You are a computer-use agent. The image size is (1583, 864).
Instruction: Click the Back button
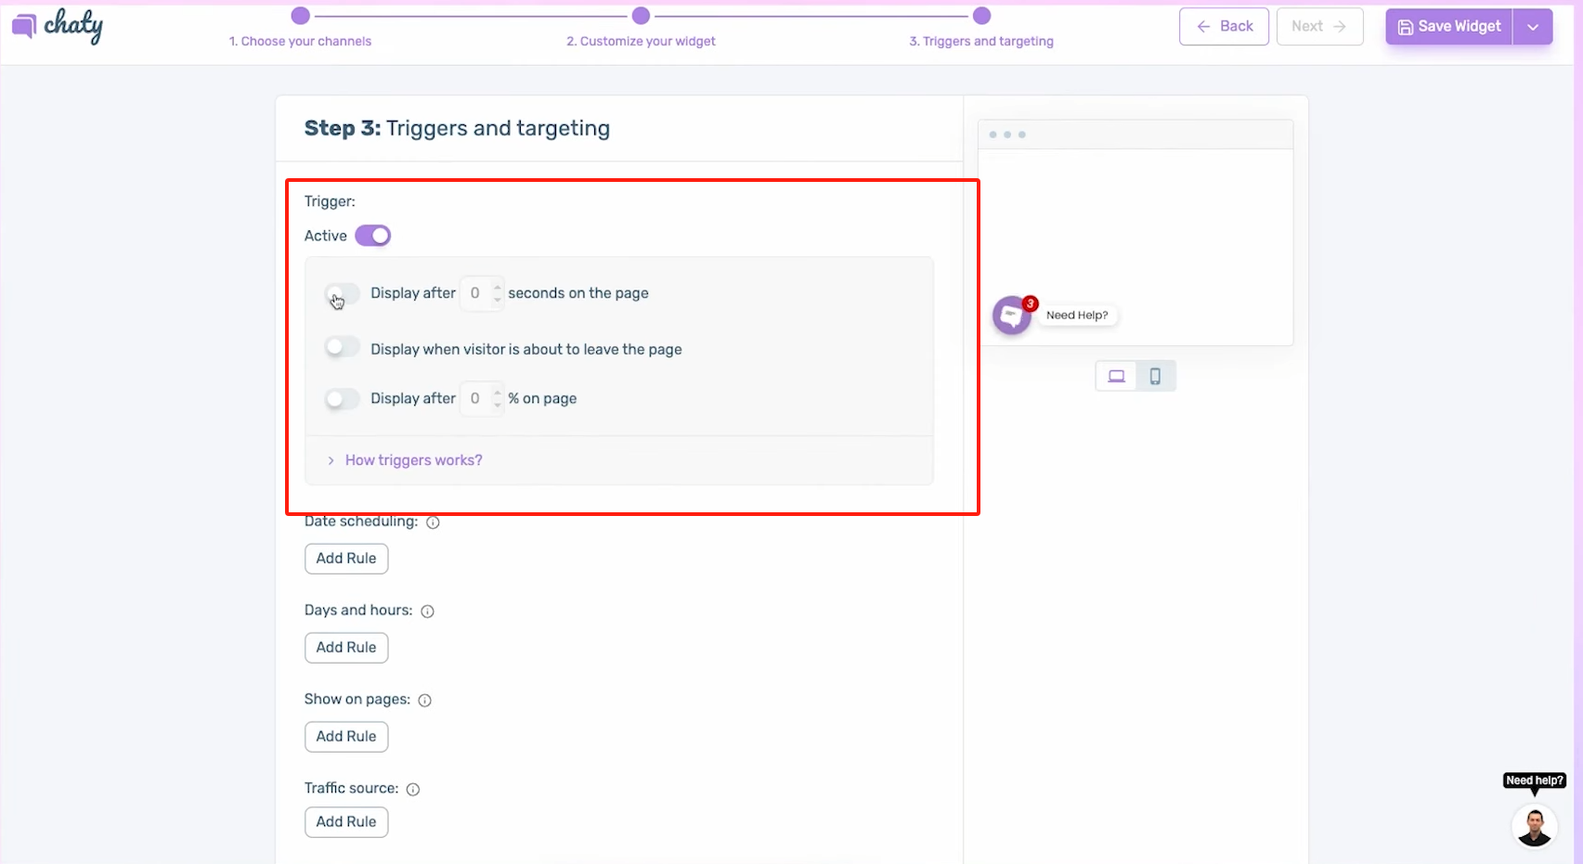[1223, 26]
